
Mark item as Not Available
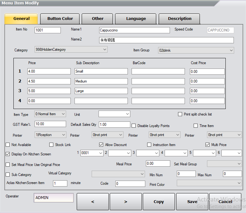[x=8, y=144]
